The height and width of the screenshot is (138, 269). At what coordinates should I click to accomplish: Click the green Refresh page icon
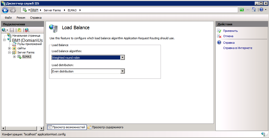(x=242, y=10)
